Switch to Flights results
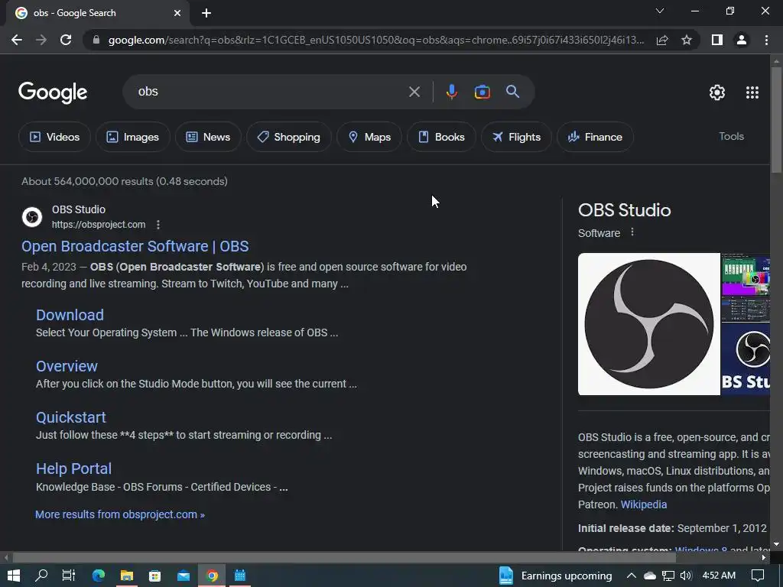This screenshot has height=587, width=783. tap(516, 137)
